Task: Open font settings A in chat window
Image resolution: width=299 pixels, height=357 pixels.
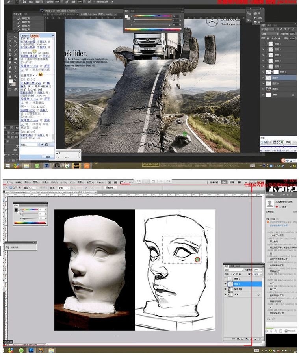Action: pyautogui.click(x=42, y=145)
